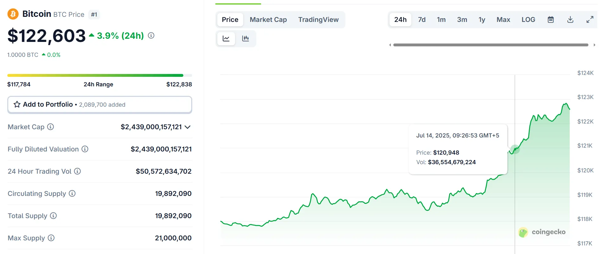603x254 pixels.
Task: Open Circulating Supply info icon
Action: 72,193
